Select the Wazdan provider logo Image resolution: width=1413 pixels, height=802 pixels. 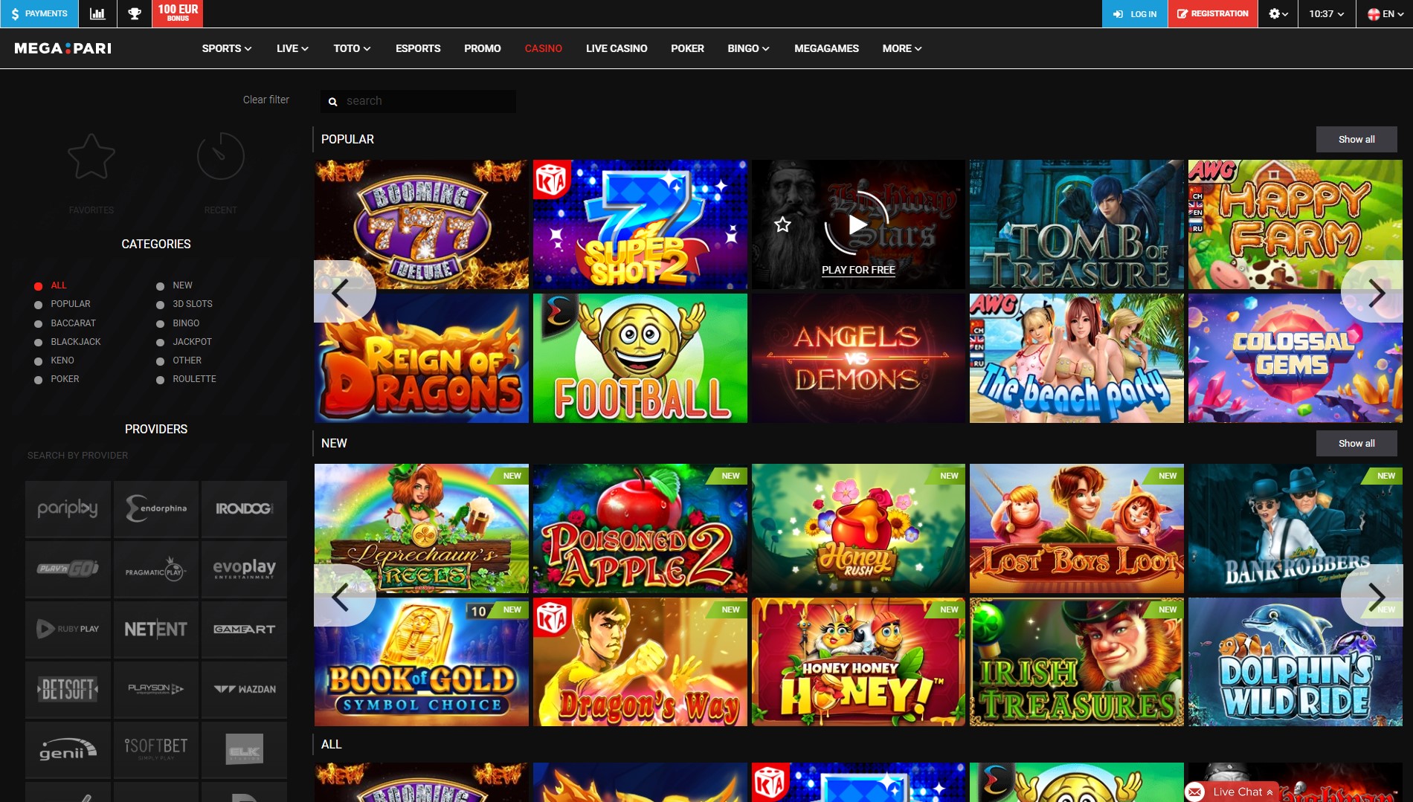pos(244,690)
